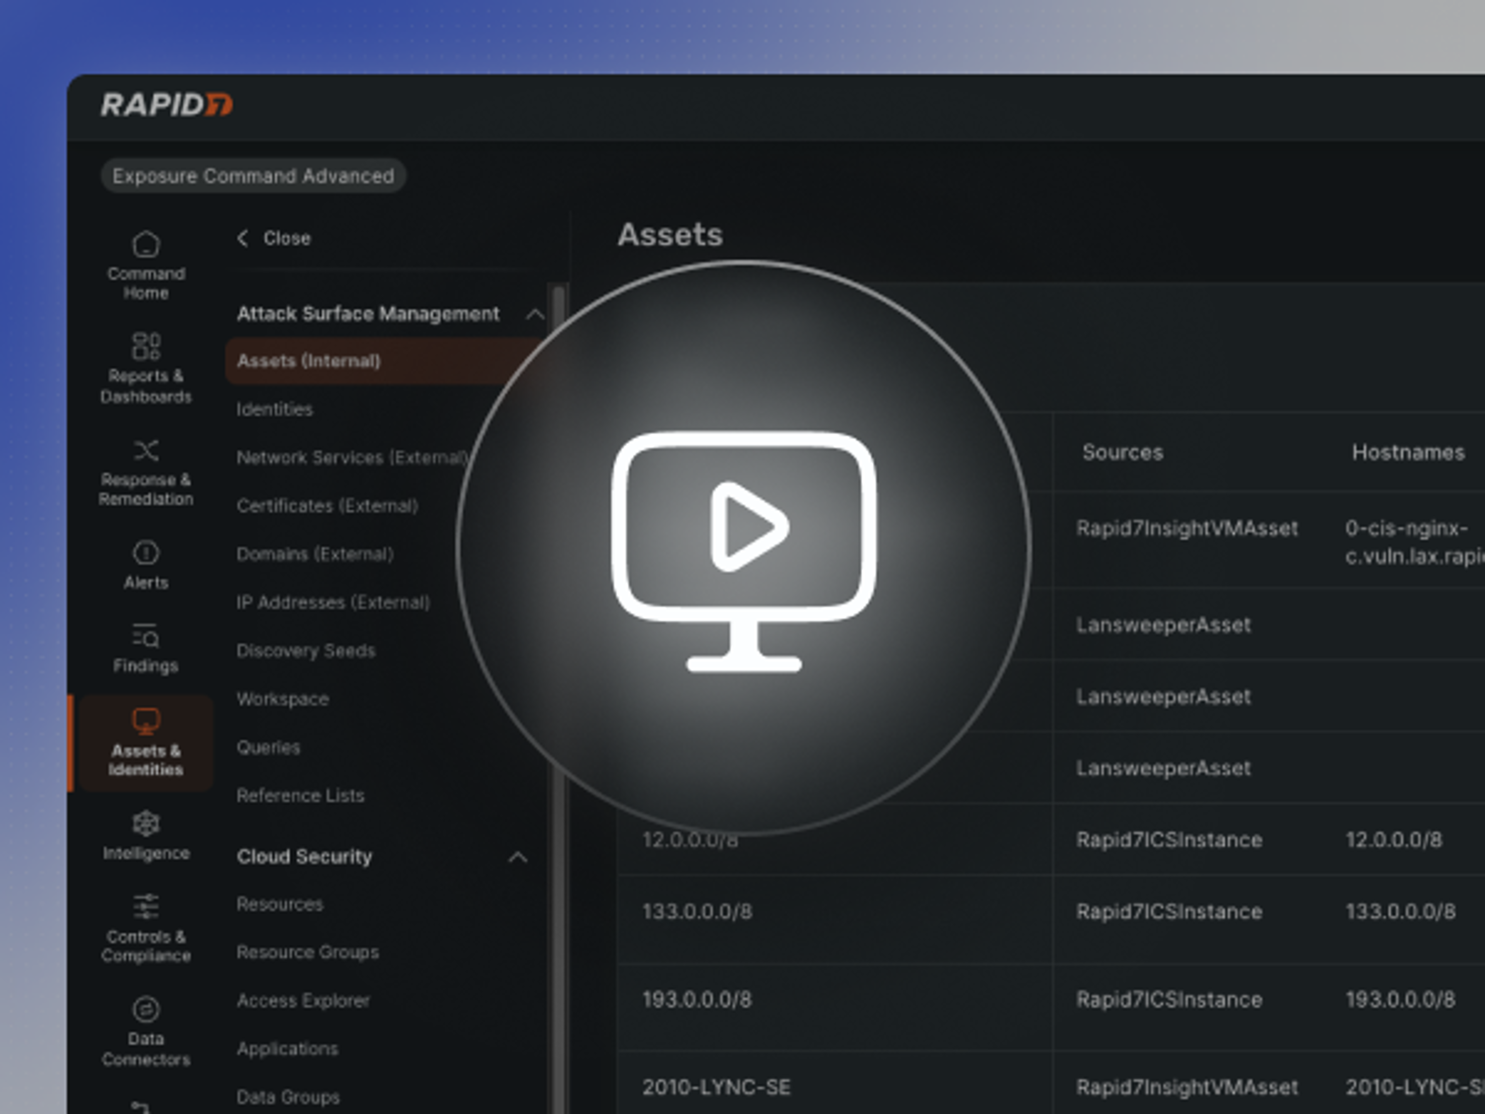Viewport: 1485px width, 1114px height.
Task: Click asset name 2010-LYNC-SE
Action: (716, 1087)
